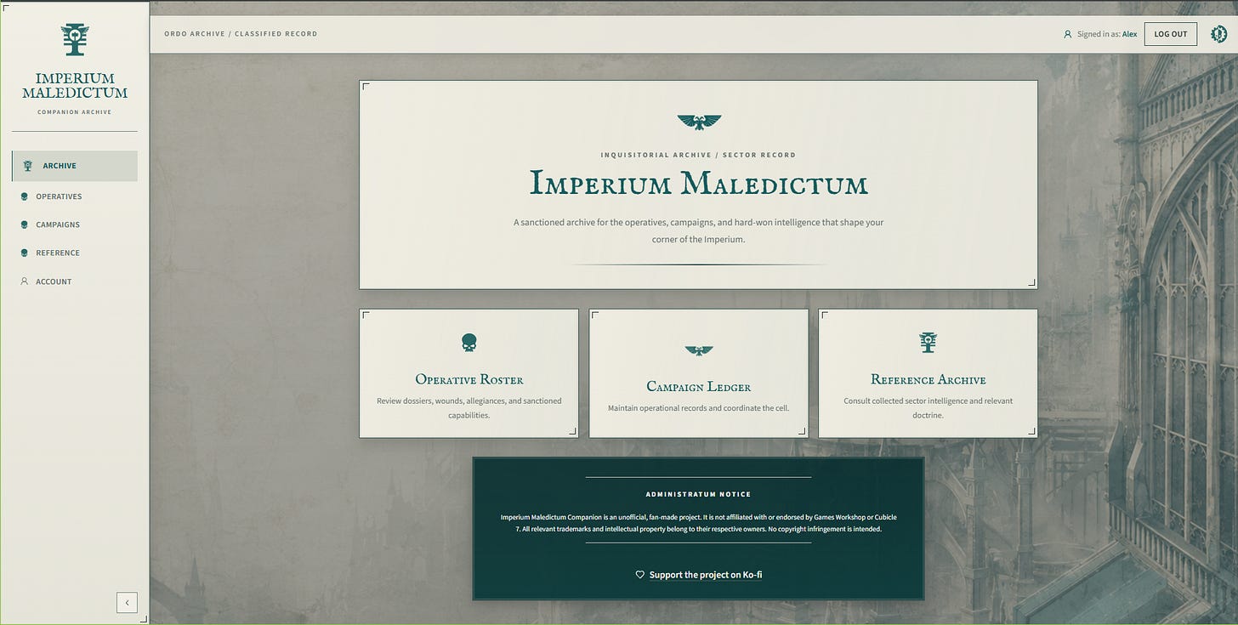Click the skull icon beside Campaigns
Viewport: 1238px width, 625px height.
pyautogui.click(x=24, y=224)
